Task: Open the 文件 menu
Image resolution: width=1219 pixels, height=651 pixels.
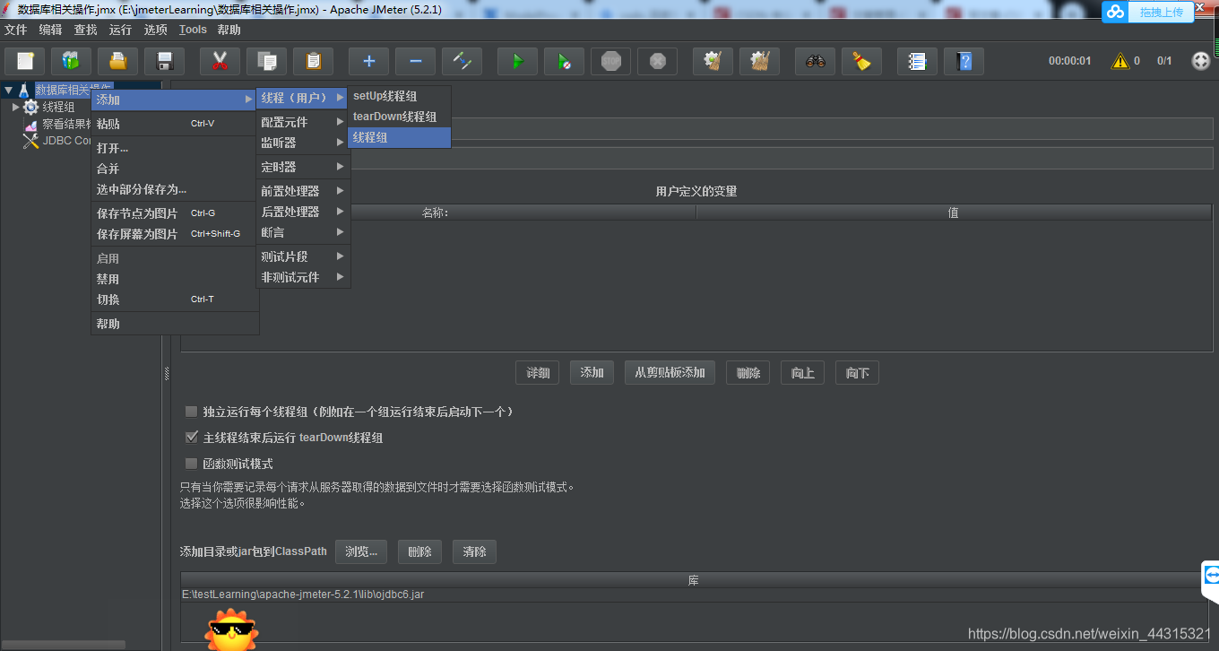Action: tap(16, 30)
